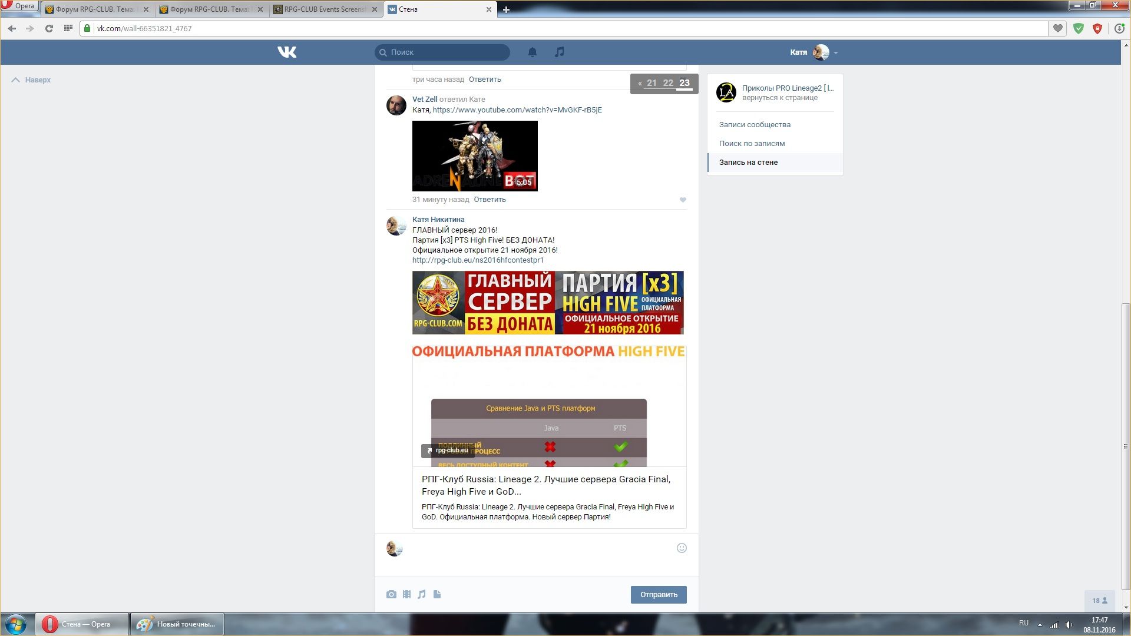The image size is (1131, 636).
Task: Like Vet Zell's comment
Action: [683, 200]
